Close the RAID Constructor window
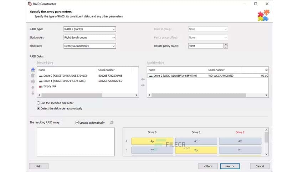 (267, 4)
